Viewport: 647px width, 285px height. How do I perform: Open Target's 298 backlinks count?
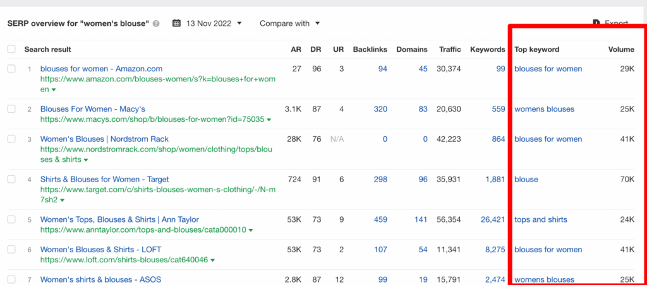380,179
